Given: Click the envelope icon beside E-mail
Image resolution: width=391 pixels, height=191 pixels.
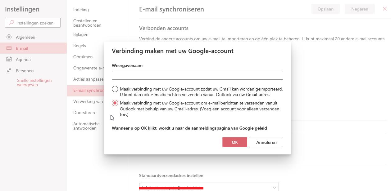Looking at the screenshot, I should coord(9,48).
